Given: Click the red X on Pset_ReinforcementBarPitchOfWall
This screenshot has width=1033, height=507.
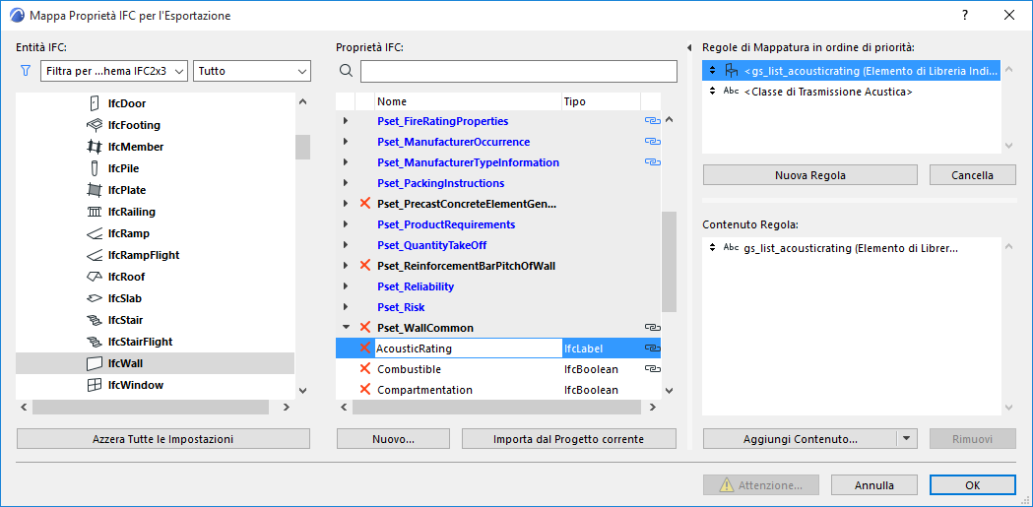Looking at the screenshot, I should pyautogui.click(x=365, y=266).
